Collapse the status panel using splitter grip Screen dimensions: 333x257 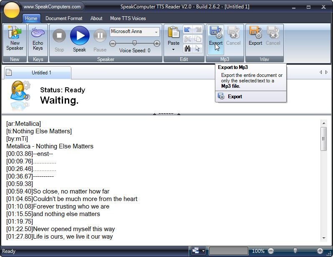[x=166, y=114]
